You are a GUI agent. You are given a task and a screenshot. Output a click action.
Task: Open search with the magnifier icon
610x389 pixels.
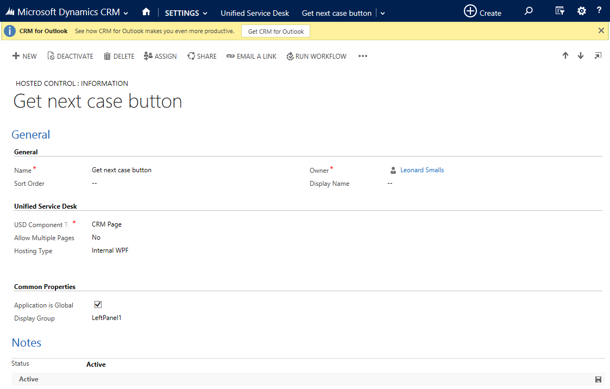pyautogui.click(x=529, y=11)
